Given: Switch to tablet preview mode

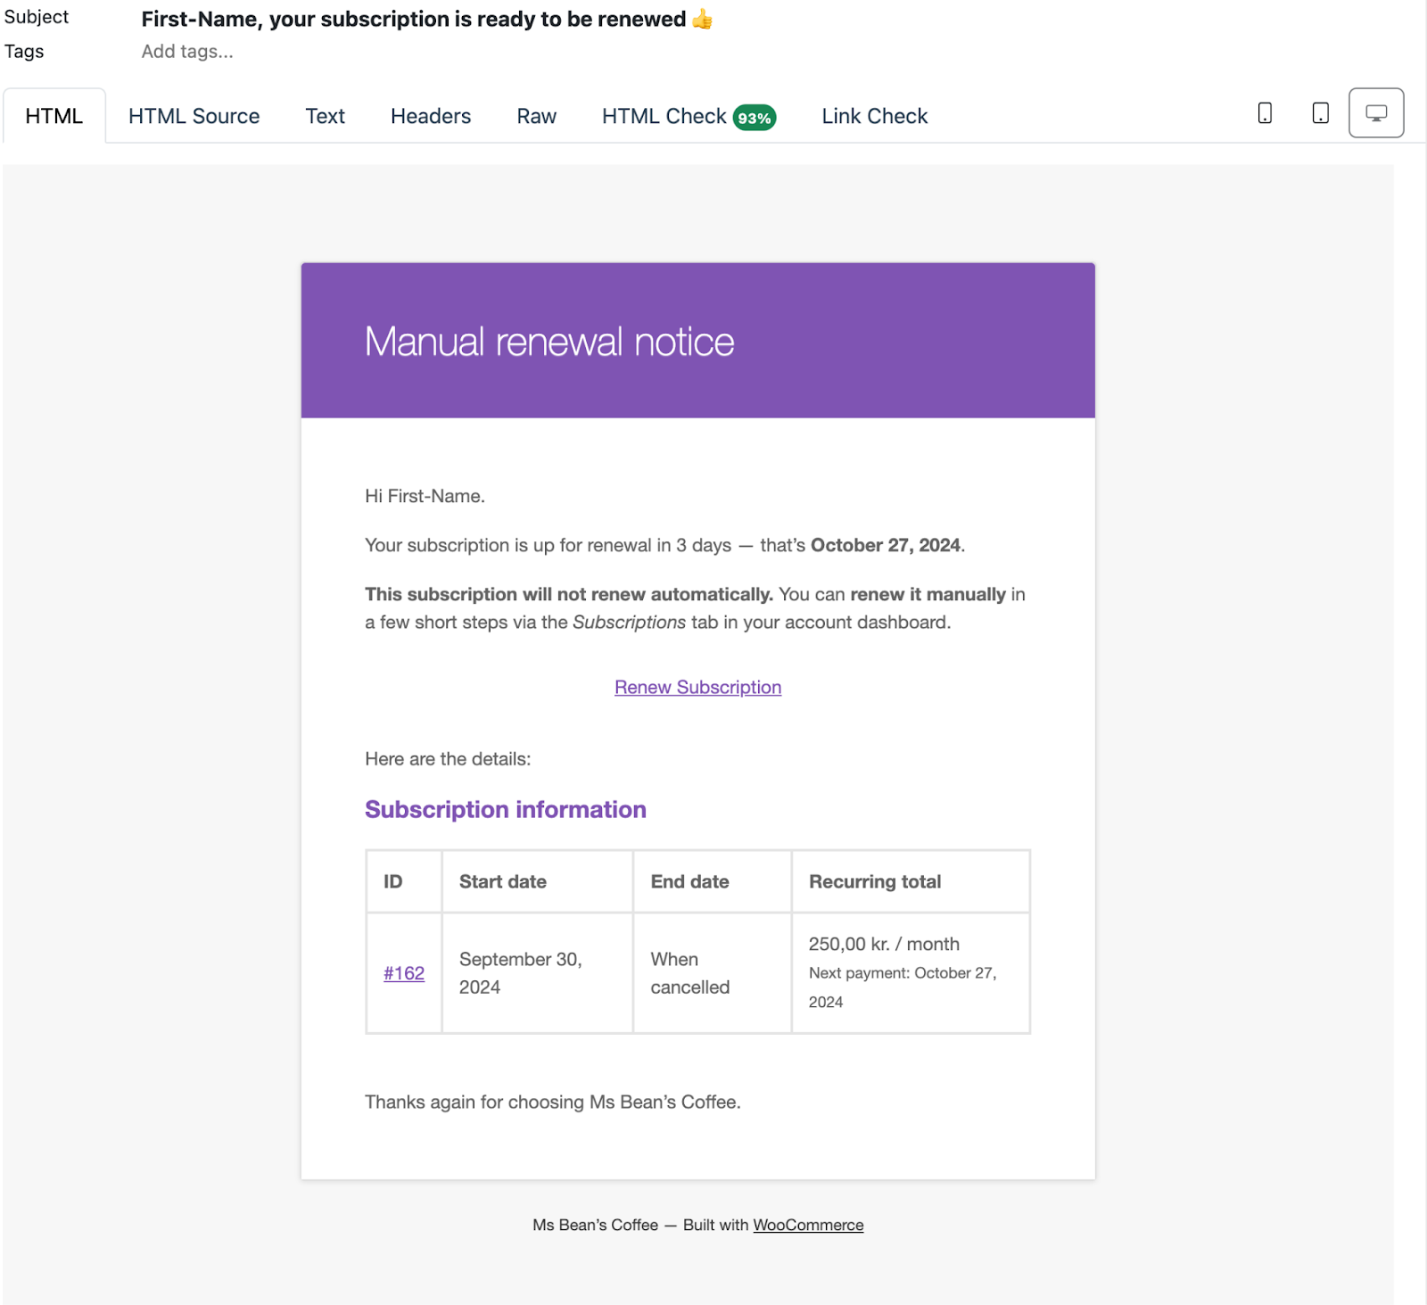Looking at the screenshot, I should click(1319, 112).
